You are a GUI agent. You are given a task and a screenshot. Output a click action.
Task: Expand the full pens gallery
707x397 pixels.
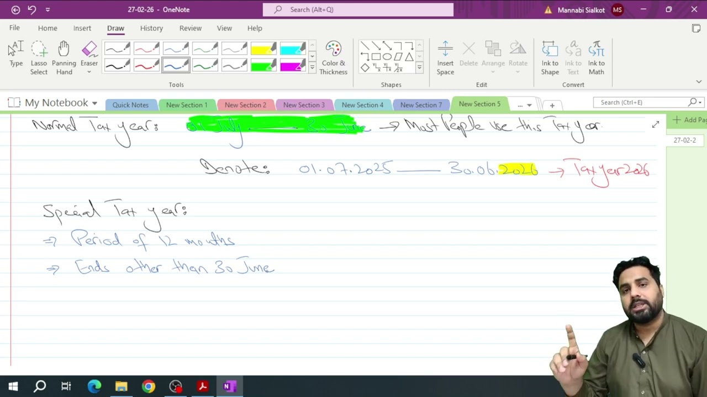click(x=312, y=68)
